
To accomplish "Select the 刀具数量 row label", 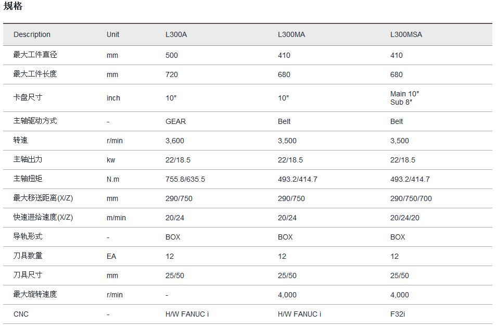I will (28, 256).
